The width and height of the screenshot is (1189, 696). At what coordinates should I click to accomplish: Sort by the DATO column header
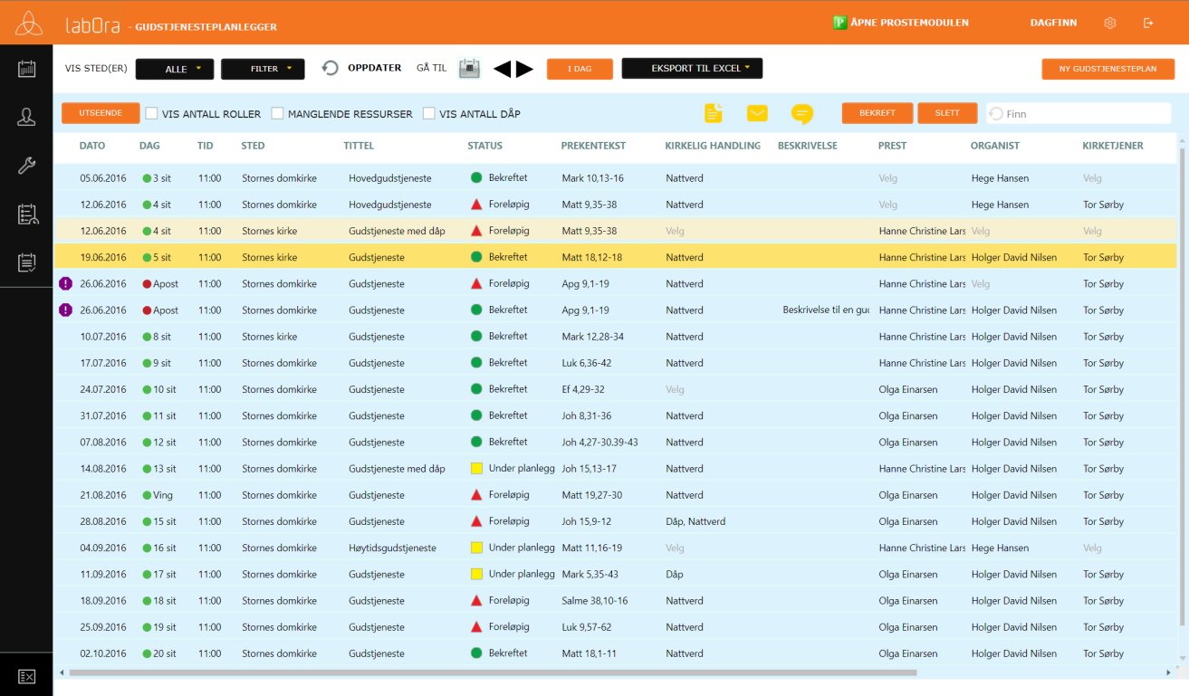click(92, 146)
